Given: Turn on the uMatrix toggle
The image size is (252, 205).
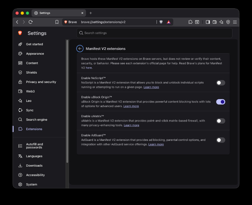Looking at the screenshot, I should [x=220, y=121].
